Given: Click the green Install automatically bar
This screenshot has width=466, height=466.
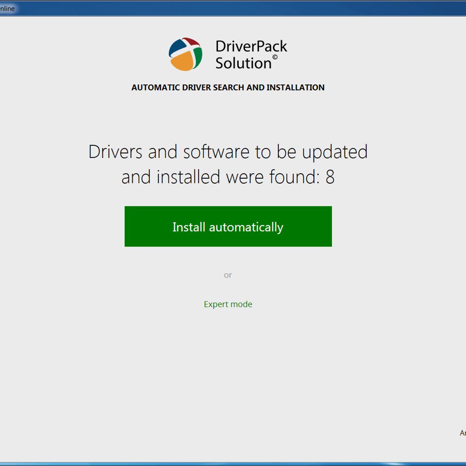Looking at the screenshot, I should tap(228, 226).
